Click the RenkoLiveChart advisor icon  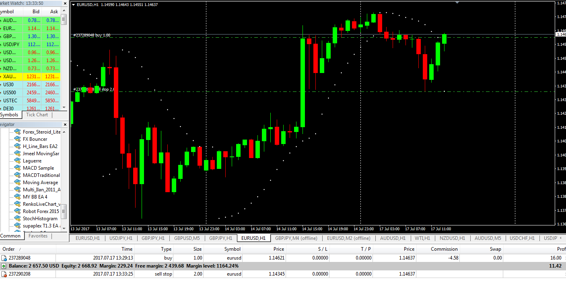click(17, 204)
